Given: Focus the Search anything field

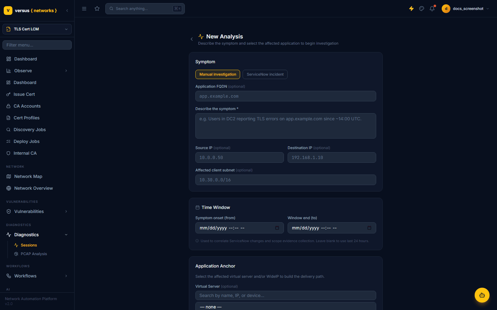Looking at the screenshot, I should click(145, 9).
